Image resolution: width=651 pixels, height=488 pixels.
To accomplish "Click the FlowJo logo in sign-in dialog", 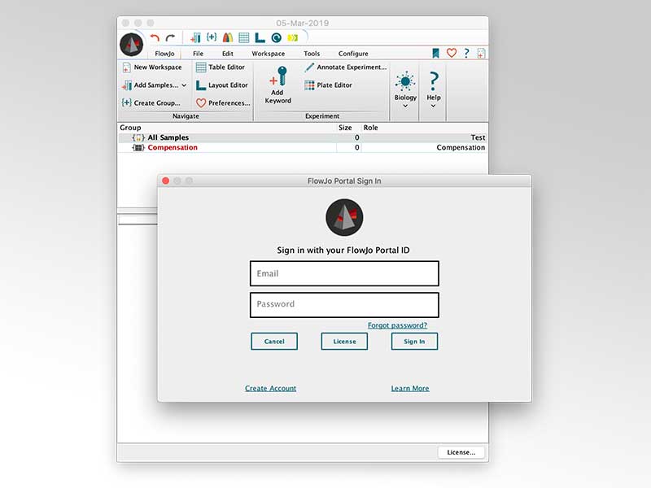I will click(344, 217).
